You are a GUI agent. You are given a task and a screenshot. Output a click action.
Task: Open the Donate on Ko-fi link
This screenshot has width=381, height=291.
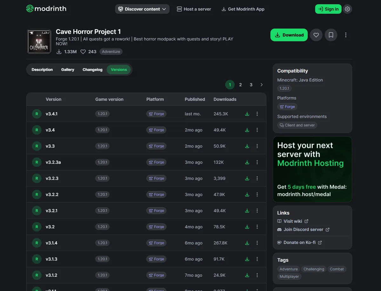click(299, 242)
